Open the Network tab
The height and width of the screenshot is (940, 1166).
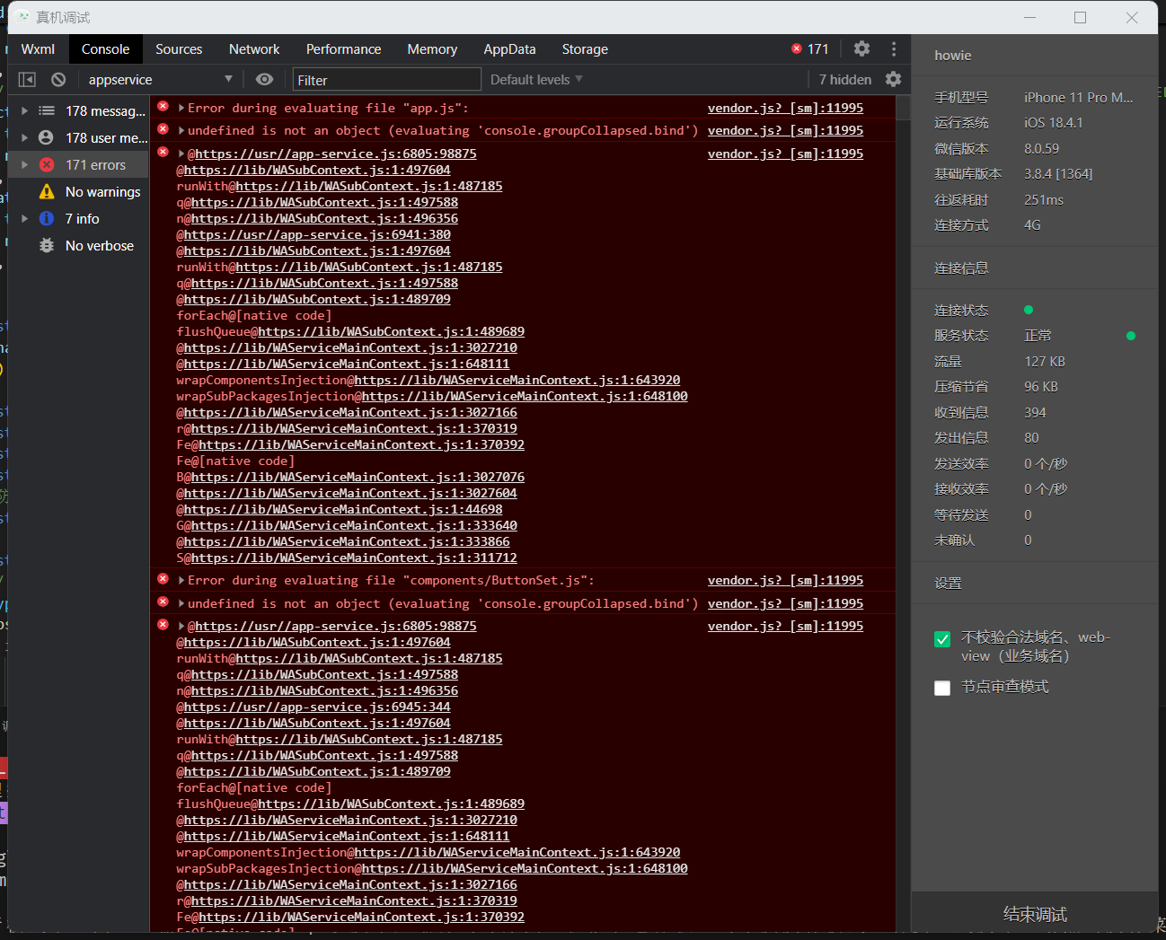click(x=254, y=49)
